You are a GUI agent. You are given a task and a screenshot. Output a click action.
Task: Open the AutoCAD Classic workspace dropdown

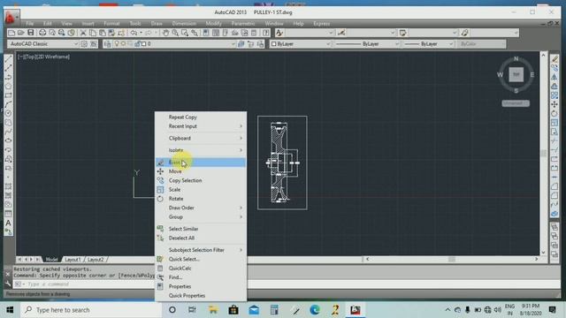click(x=76, y=44)
